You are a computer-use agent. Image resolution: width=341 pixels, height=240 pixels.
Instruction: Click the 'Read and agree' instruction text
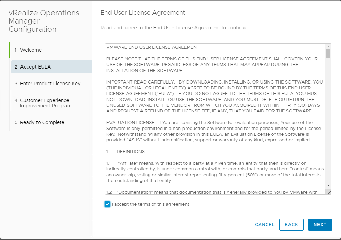174,28
